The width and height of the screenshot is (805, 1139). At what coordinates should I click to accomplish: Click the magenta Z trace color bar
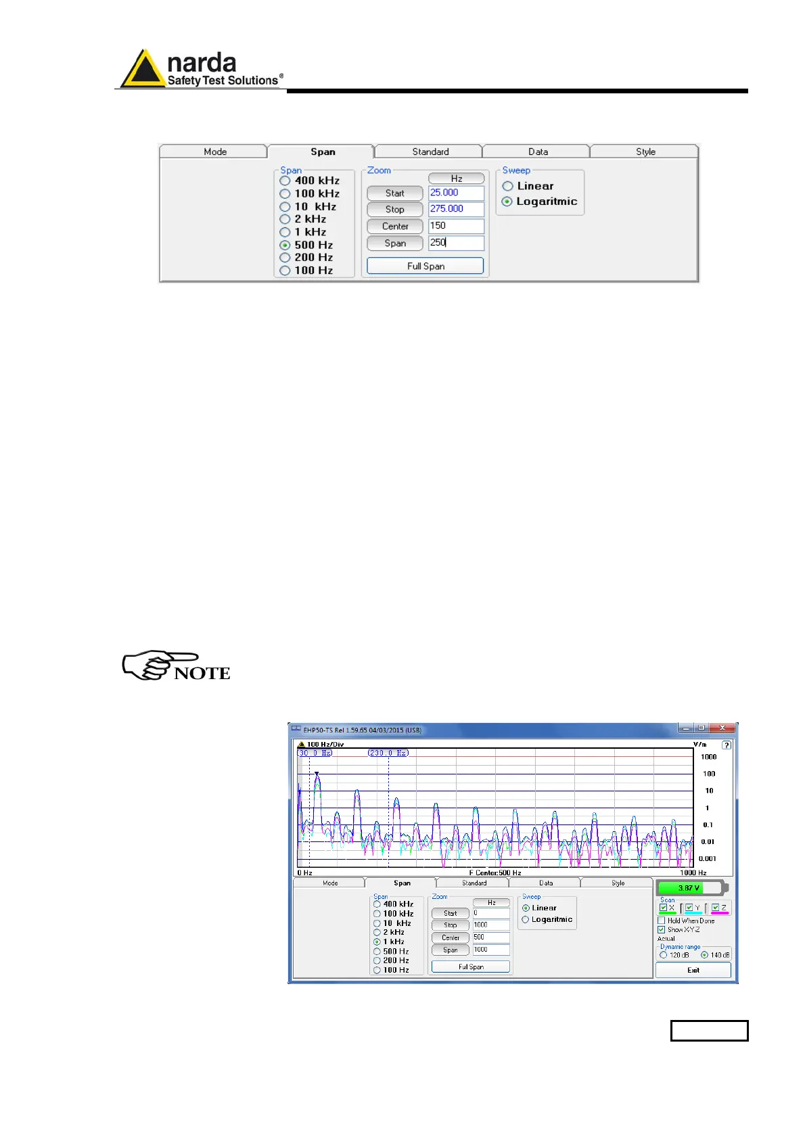tap(720, 913)
